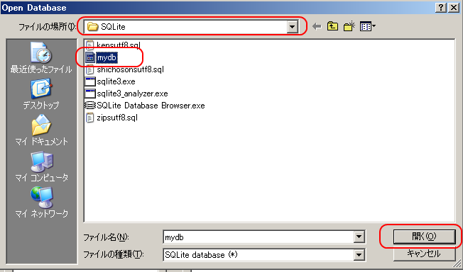
Task: Click the sqlite3_analyzer.exe file icon
Action: [x=89, y=93]
